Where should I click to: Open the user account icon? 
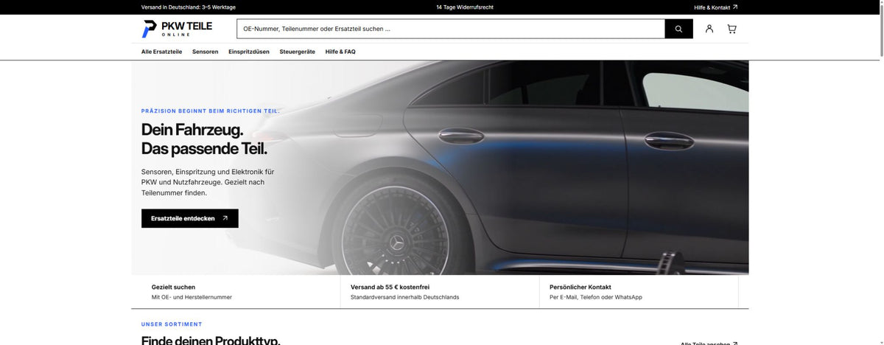[709, 29]
